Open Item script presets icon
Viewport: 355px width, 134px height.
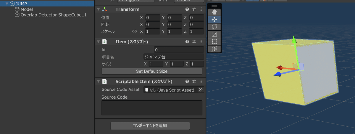194,42
